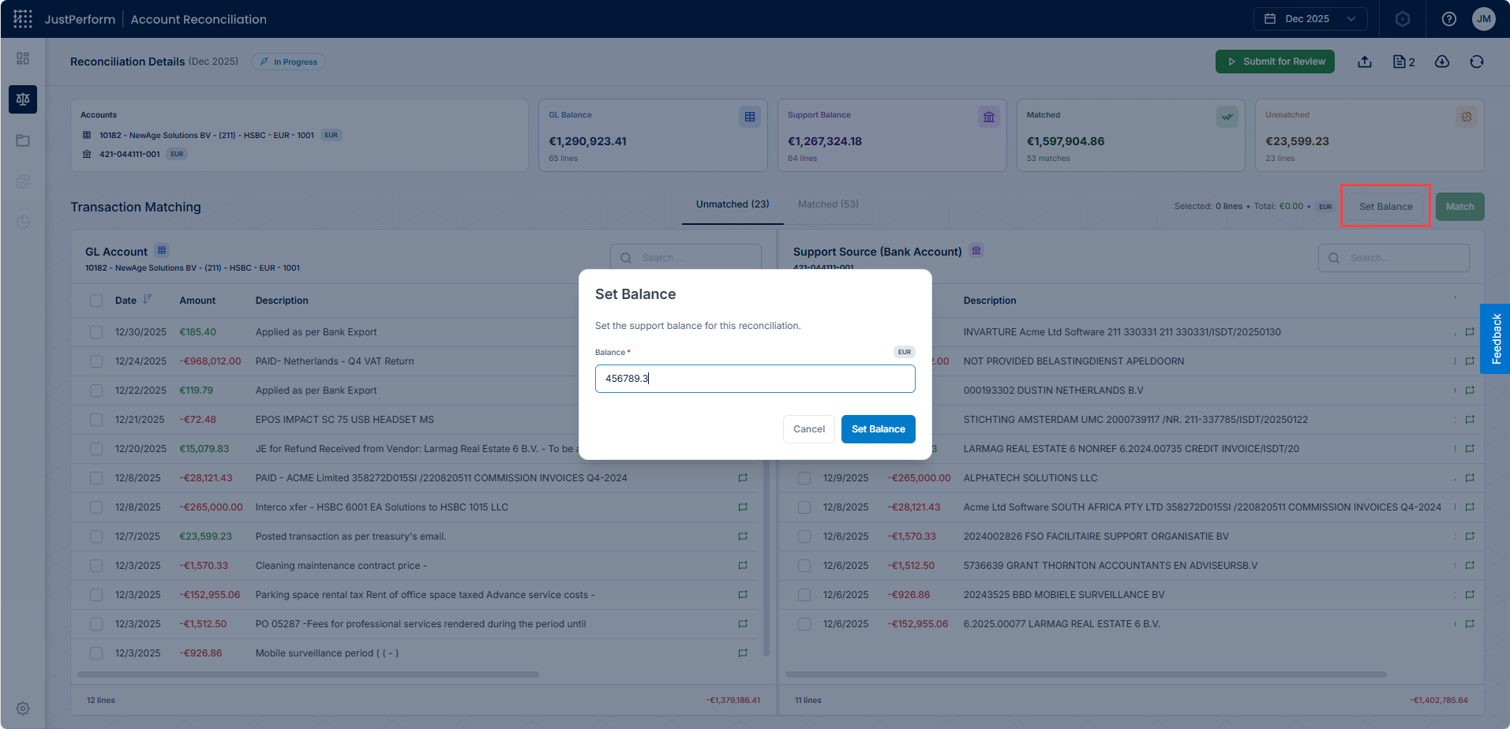Viewport: 1510px width, 729px height.
Task: Open the JM user avatar menu
Action: pyautogui.click(x=1484, y=19)
